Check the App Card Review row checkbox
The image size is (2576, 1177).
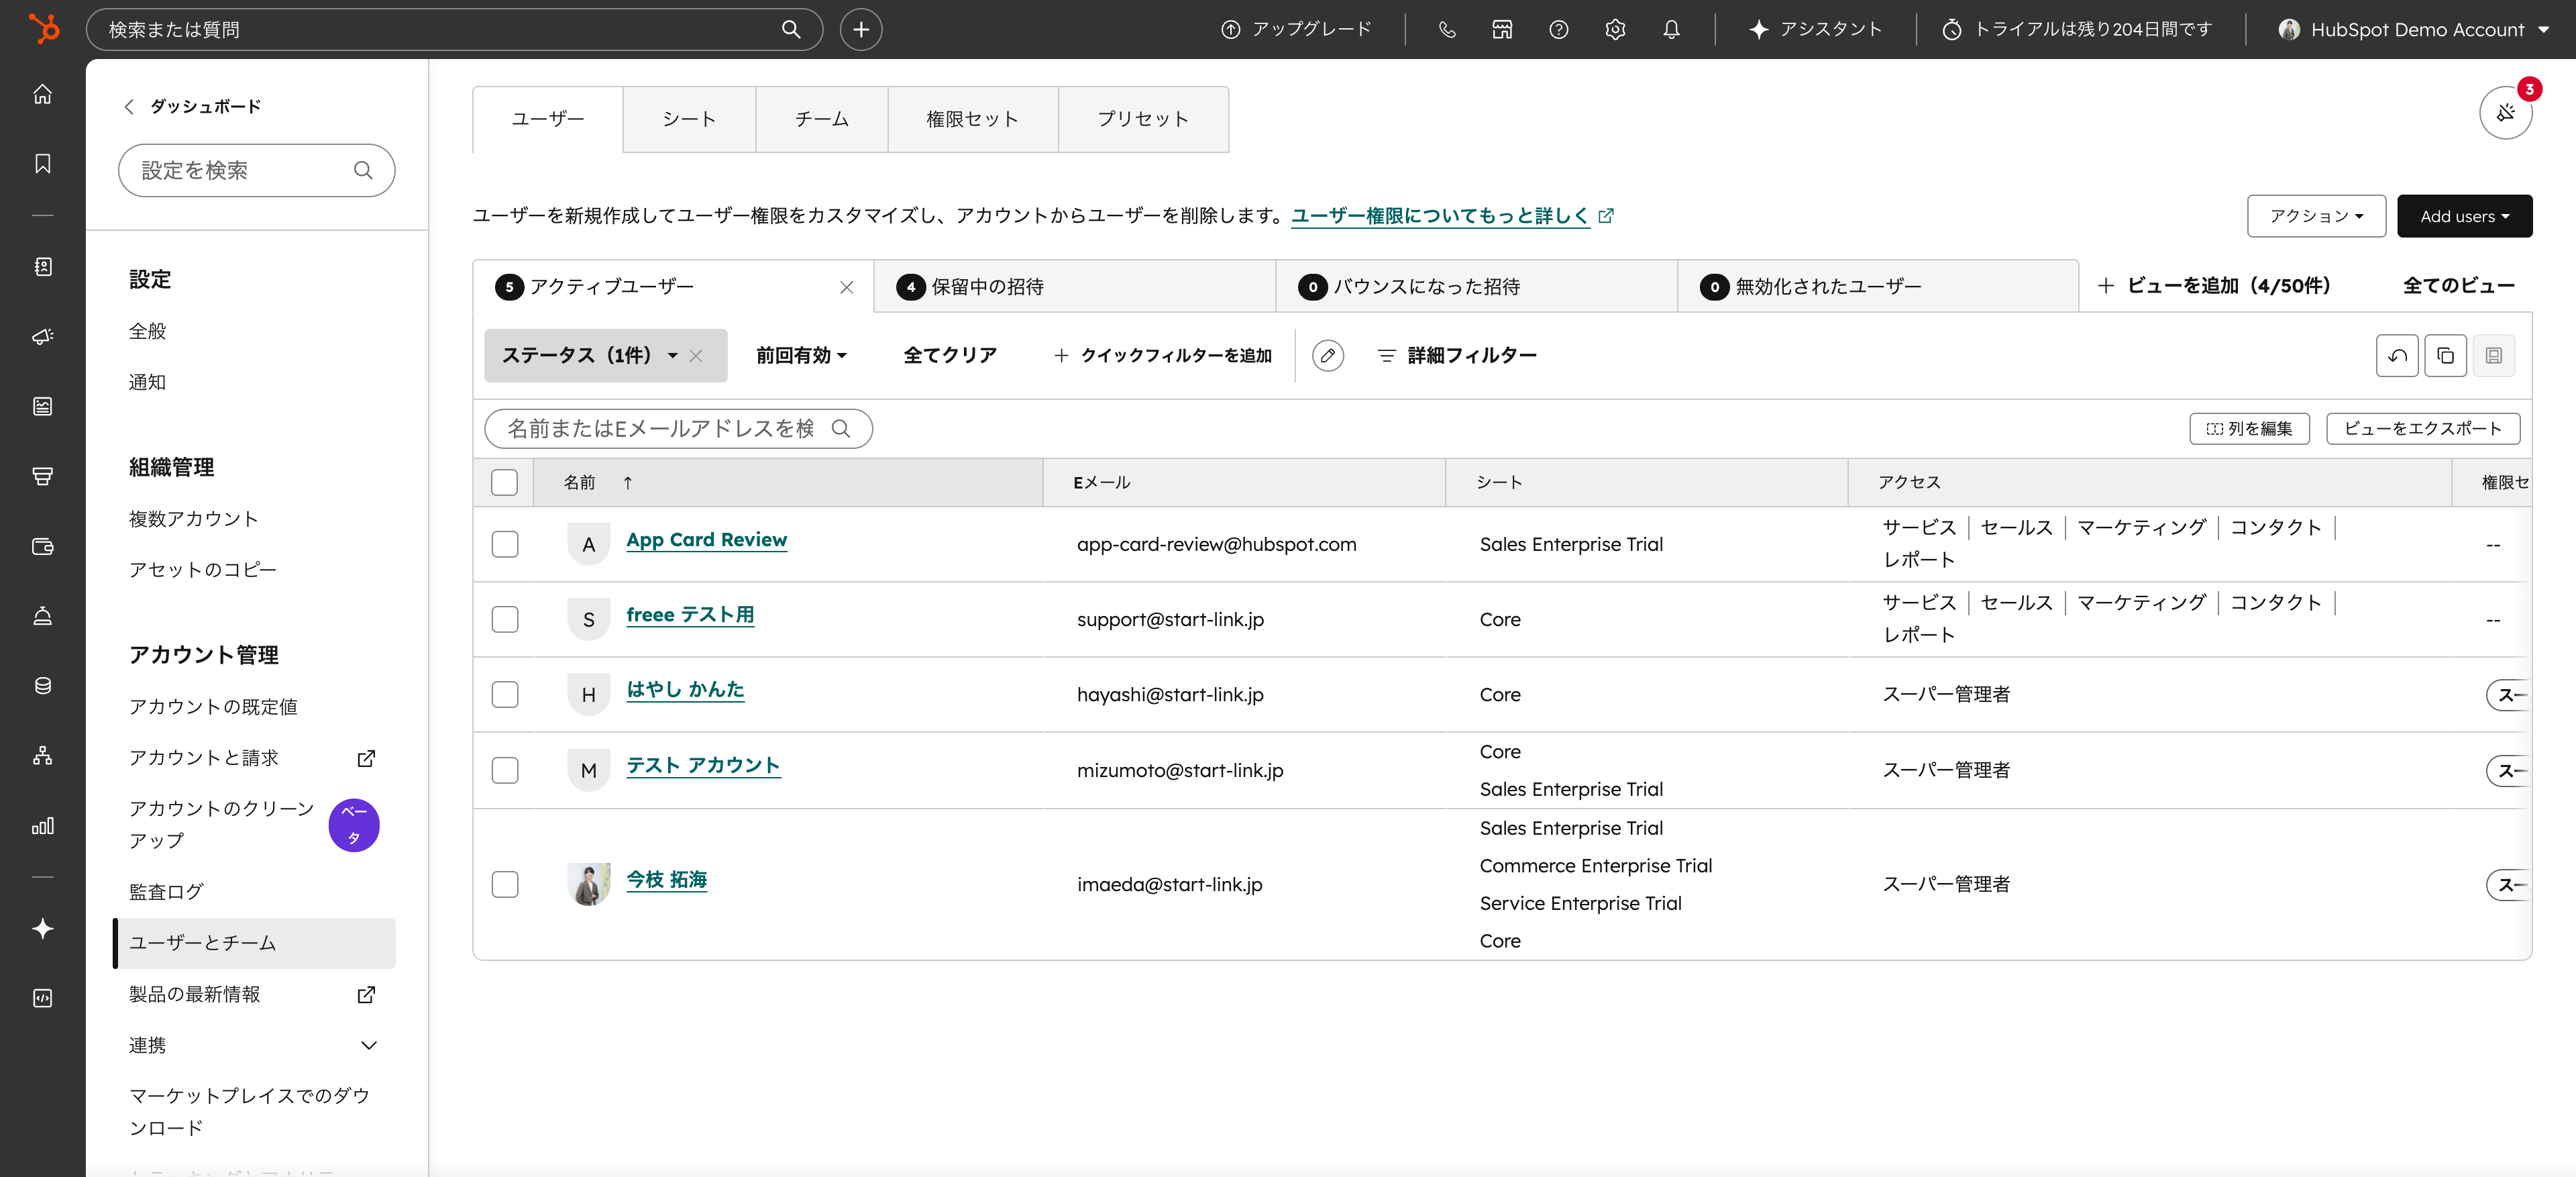[x=505, y=544]
